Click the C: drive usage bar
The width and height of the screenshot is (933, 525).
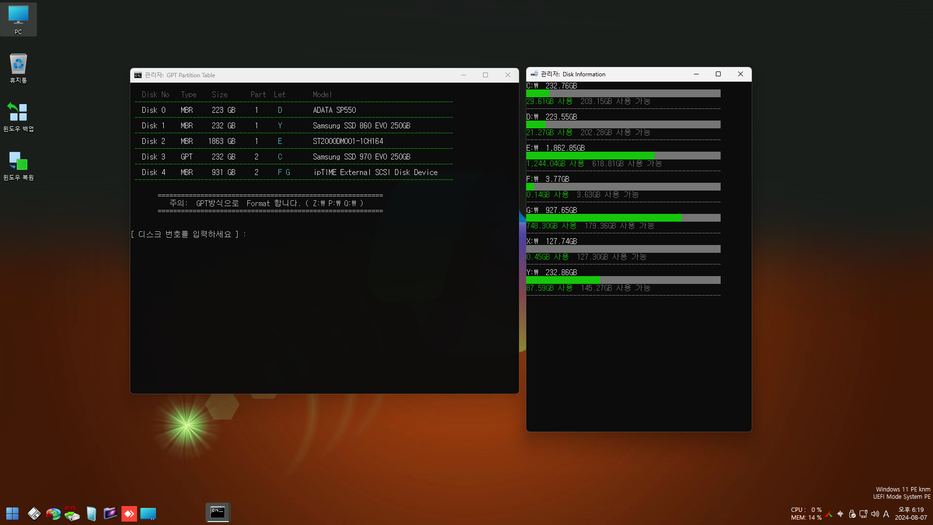(623, 93)
